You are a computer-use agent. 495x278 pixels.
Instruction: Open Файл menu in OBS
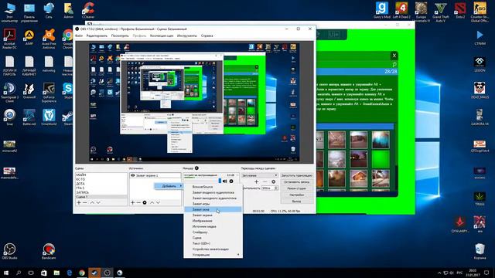point(79,36)
